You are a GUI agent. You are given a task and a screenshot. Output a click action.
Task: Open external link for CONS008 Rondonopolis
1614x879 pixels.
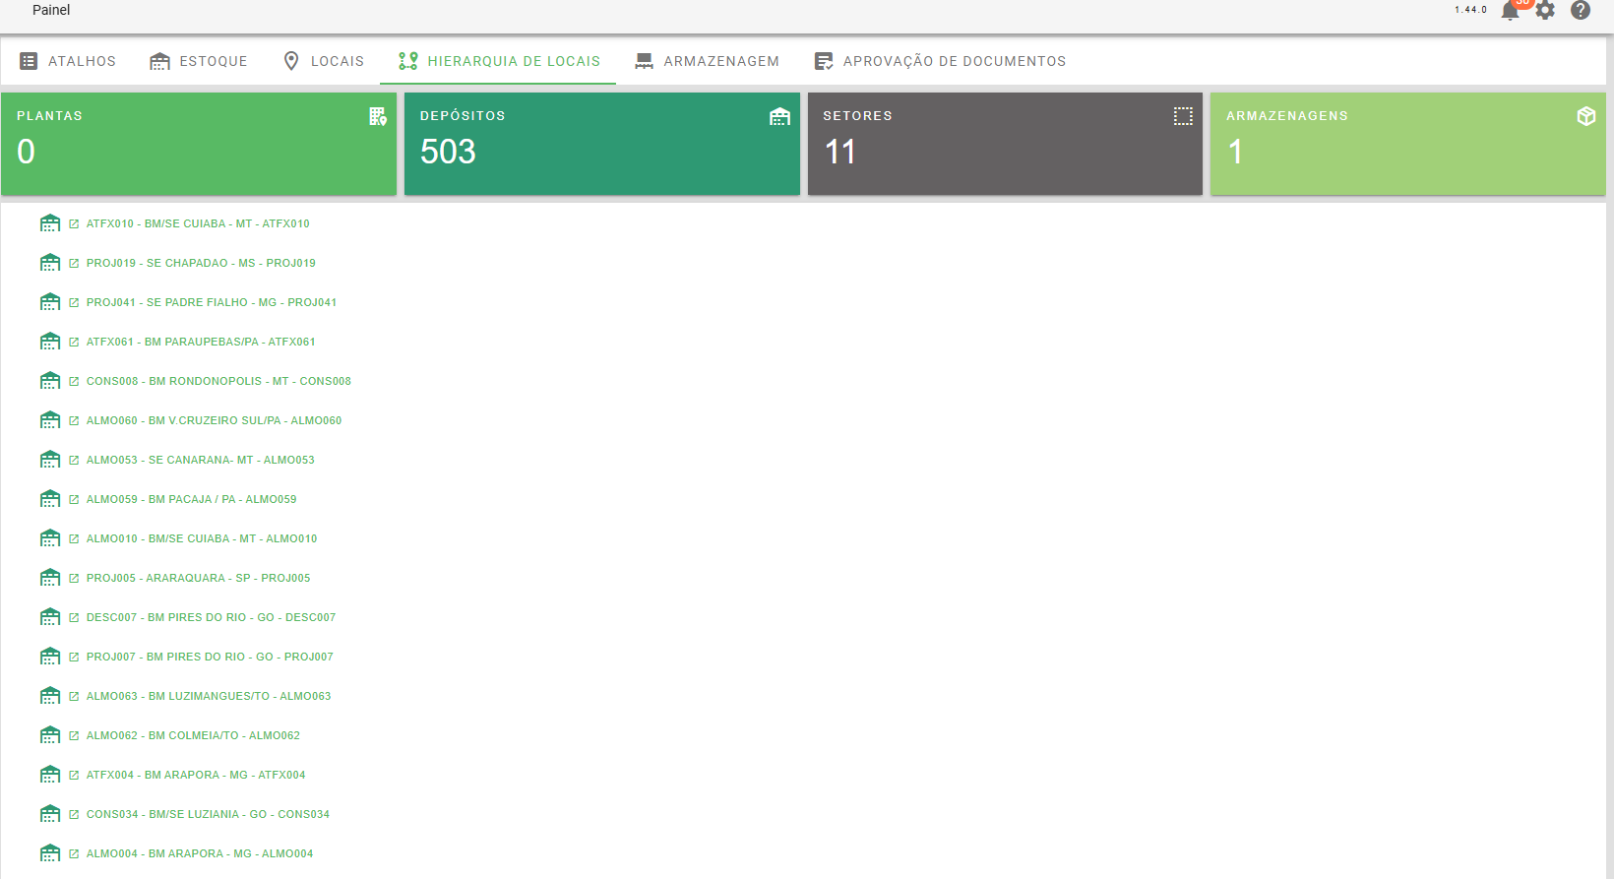pos(74,381)
